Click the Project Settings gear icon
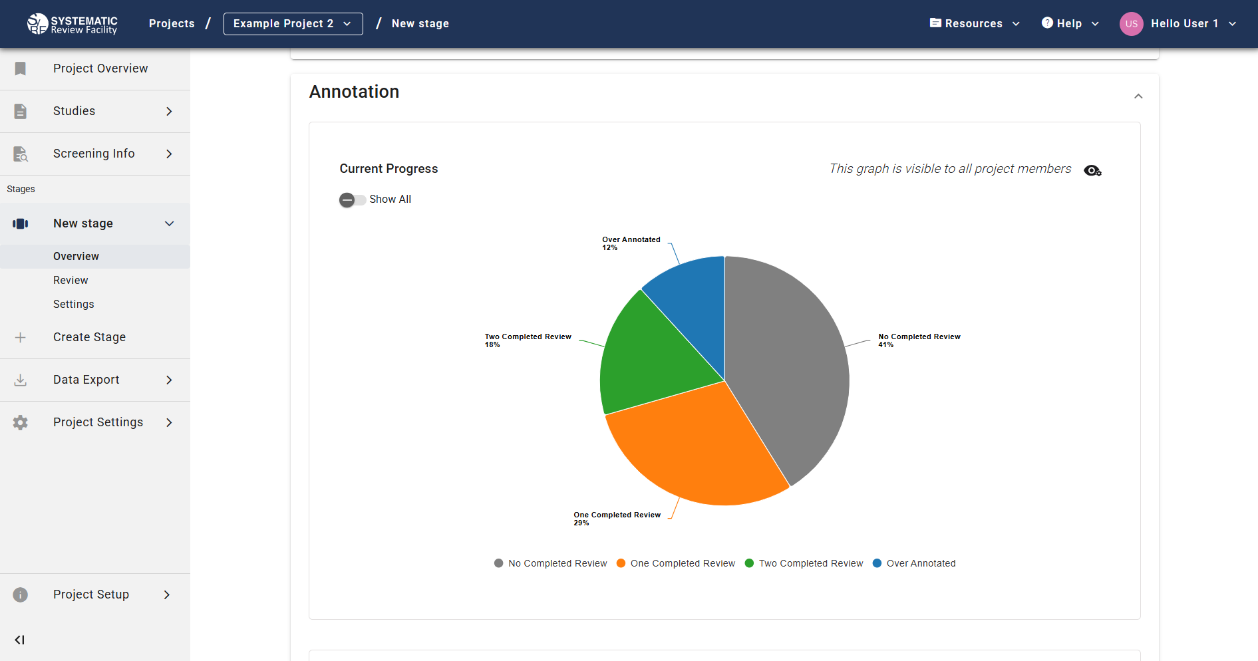Viewport: 1258px width, 661px height. coord(21,422)
